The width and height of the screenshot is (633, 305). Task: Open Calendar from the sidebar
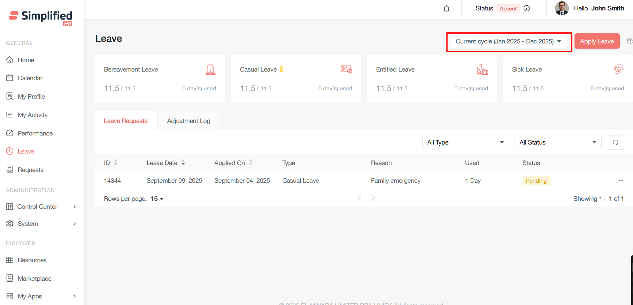(30, 78)
